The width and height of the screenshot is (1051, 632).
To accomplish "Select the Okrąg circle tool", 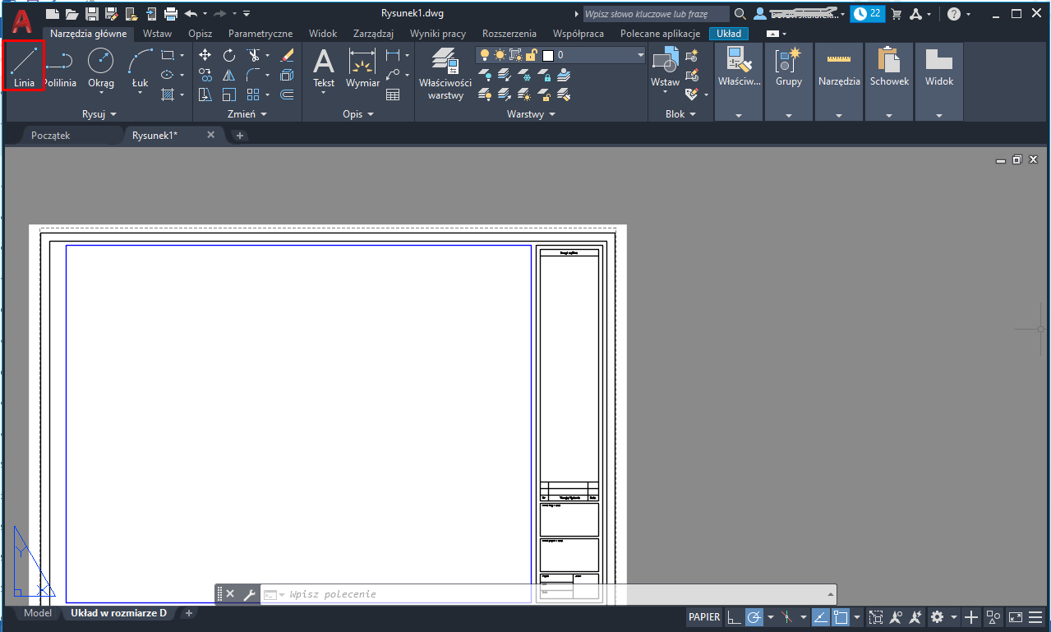I will [x=100, y=66].
